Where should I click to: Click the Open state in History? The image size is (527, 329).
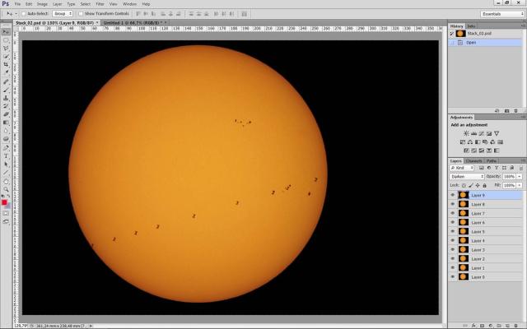tap(471, 42)
